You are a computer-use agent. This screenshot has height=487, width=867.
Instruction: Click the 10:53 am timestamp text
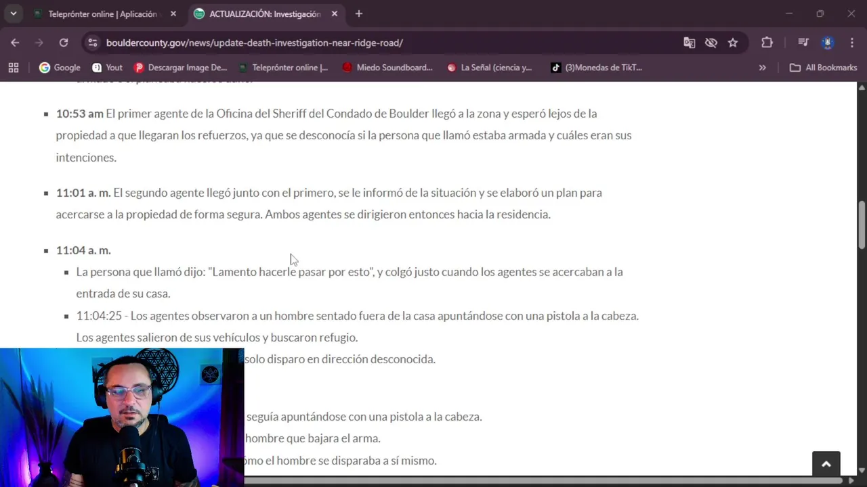tap(79, 114)
